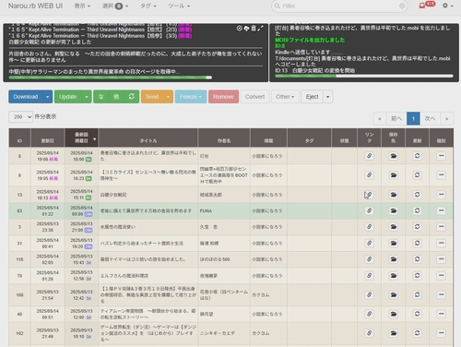Open the link icon for row ID 8

click(369, 156)
